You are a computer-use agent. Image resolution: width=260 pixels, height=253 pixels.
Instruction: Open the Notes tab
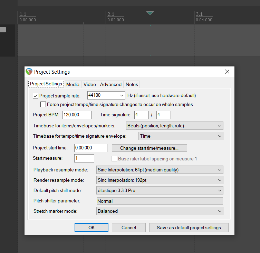pos(132,84)
